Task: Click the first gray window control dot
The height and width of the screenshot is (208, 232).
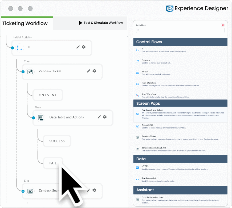Action: coord(11,9)
